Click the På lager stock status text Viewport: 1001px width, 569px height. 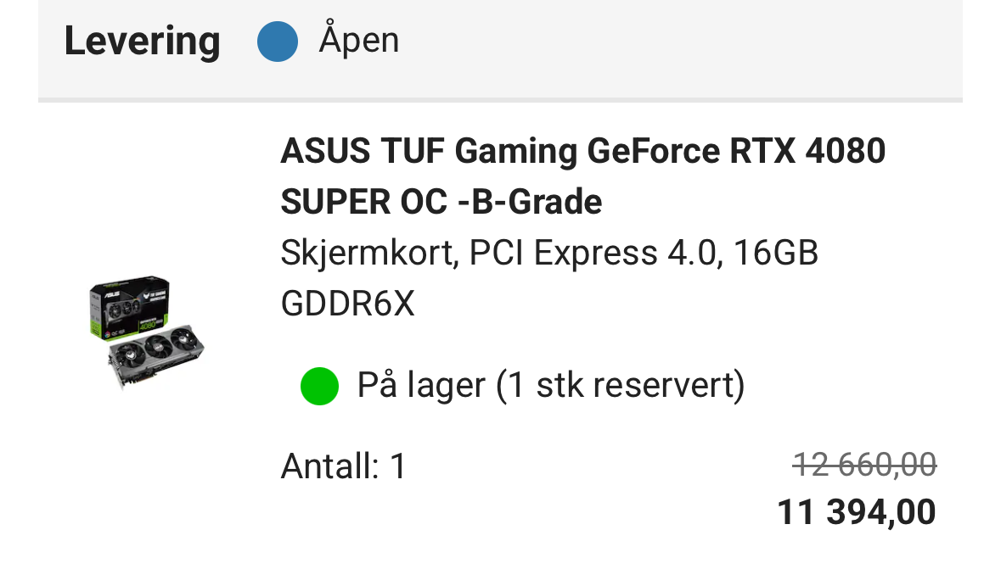[x=421, y=386]
